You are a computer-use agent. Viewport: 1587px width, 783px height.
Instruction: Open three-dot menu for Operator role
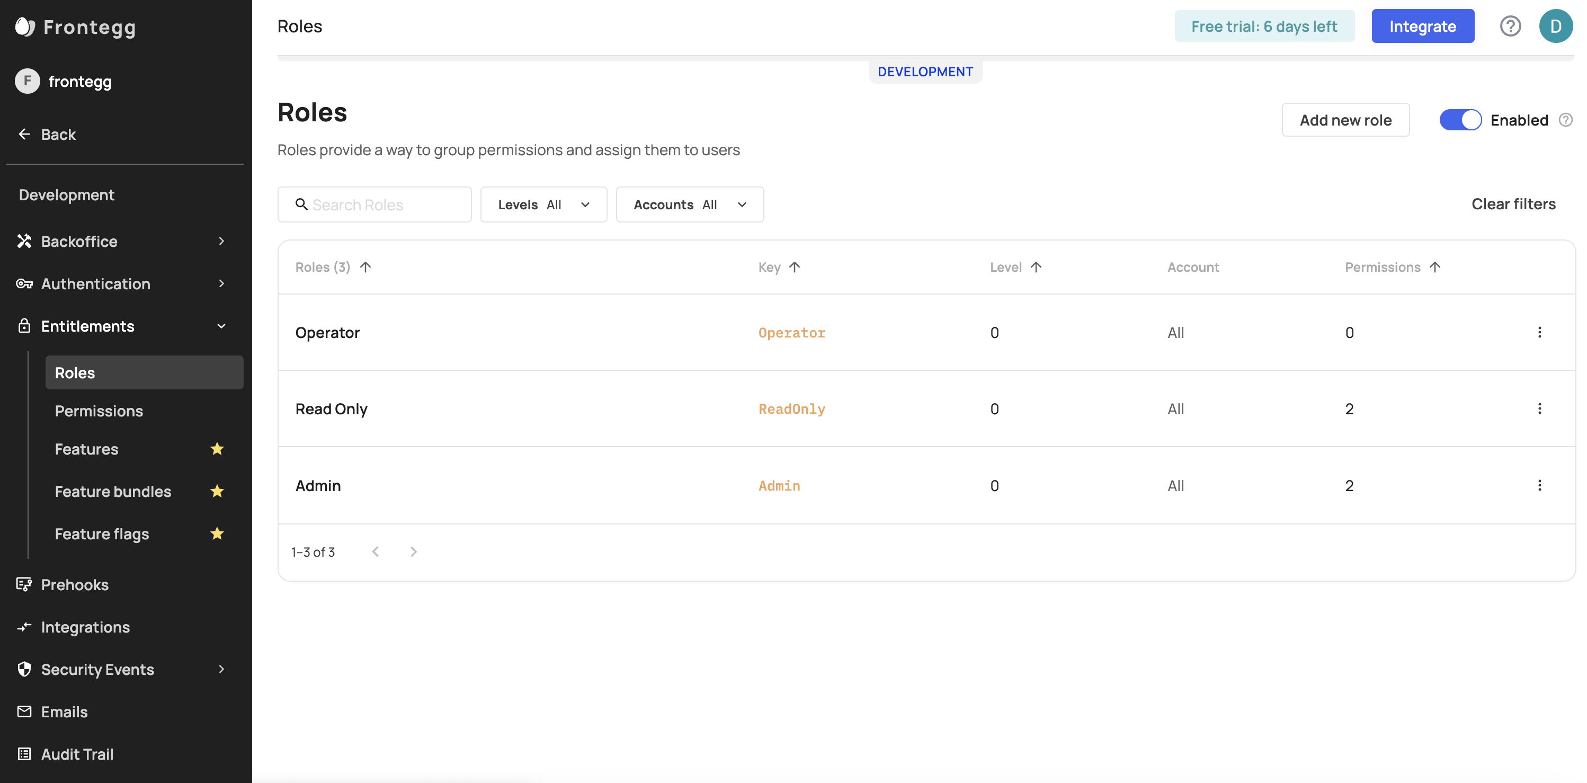click(x=1539, y=333)
